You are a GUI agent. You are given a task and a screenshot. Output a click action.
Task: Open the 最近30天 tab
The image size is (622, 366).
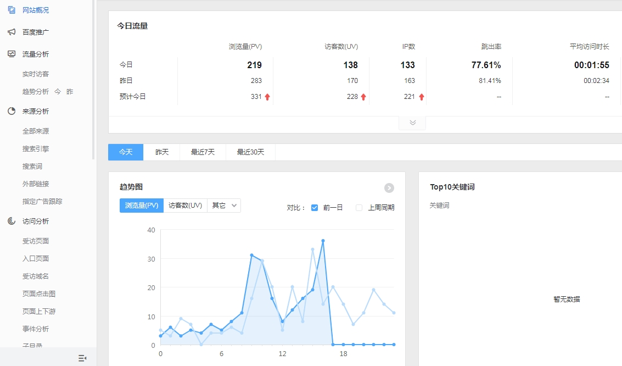click(x=250, y=152)
